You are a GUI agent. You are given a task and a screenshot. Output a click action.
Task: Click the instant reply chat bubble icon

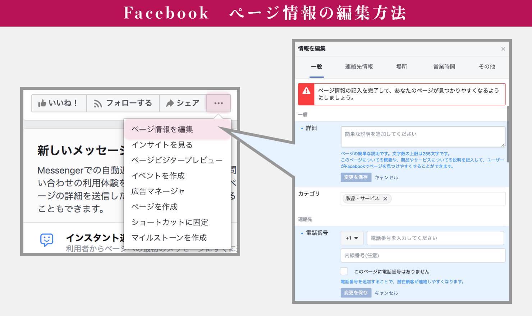(47, 240)
